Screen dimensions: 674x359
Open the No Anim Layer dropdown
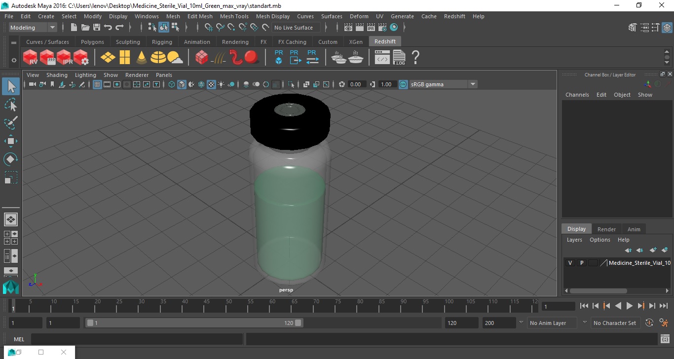pos(552,323)
